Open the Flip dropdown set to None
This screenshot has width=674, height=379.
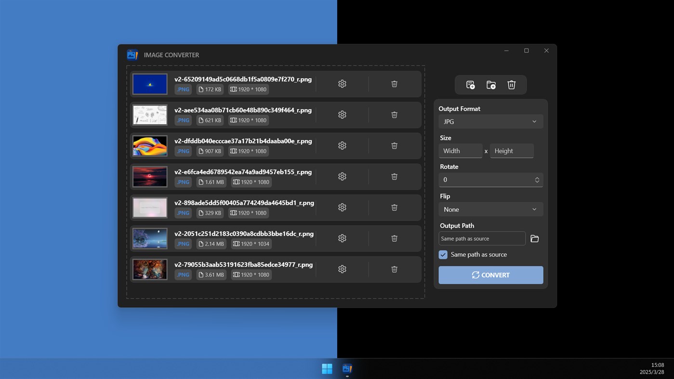[490, 209]
